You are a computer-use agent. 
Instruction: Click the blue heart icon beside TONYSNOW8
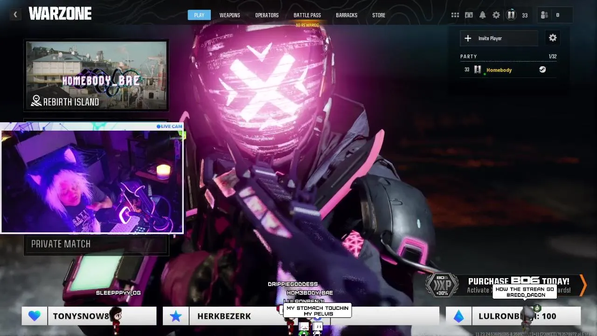(35, 316)
